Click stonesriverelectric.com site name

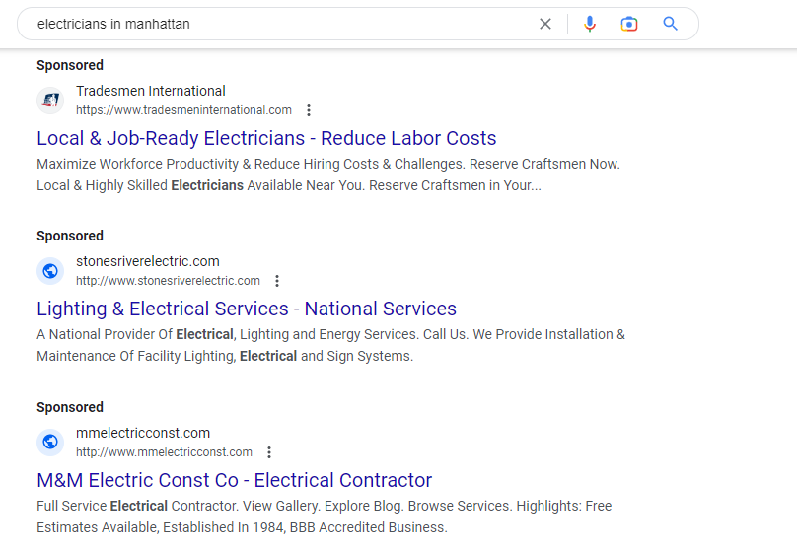147,261
